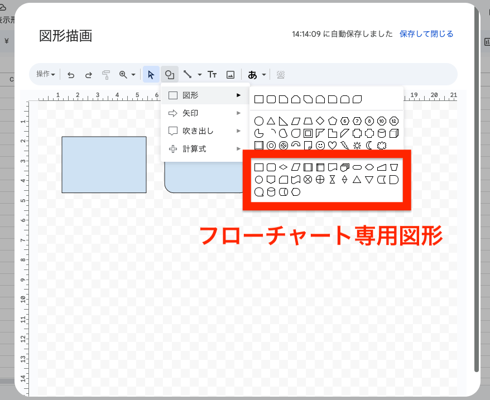
Task: Click the insert image icon
Action: (230, 74)
